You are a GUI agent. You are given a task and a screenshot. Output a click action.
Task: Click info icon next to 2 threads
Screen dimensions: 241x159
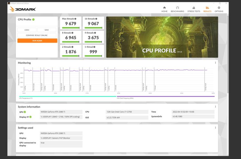pos(72,47)
